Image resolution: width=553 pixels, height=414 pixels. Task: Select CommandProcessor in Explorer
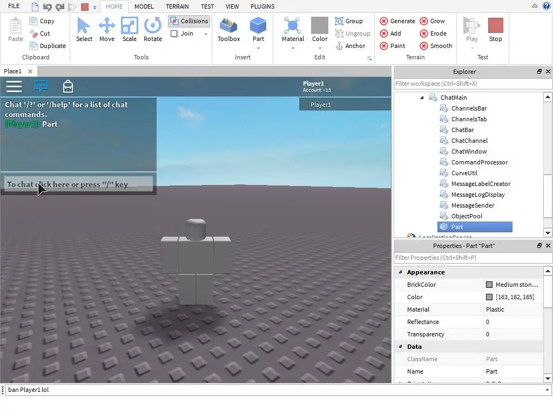click(x=474, y=162)
